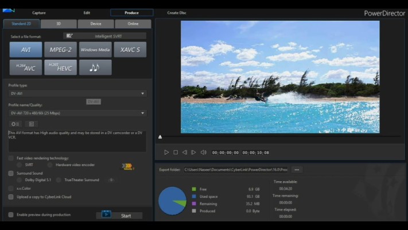Step to the next frame
Screen dimensions: 408x230
193,152
